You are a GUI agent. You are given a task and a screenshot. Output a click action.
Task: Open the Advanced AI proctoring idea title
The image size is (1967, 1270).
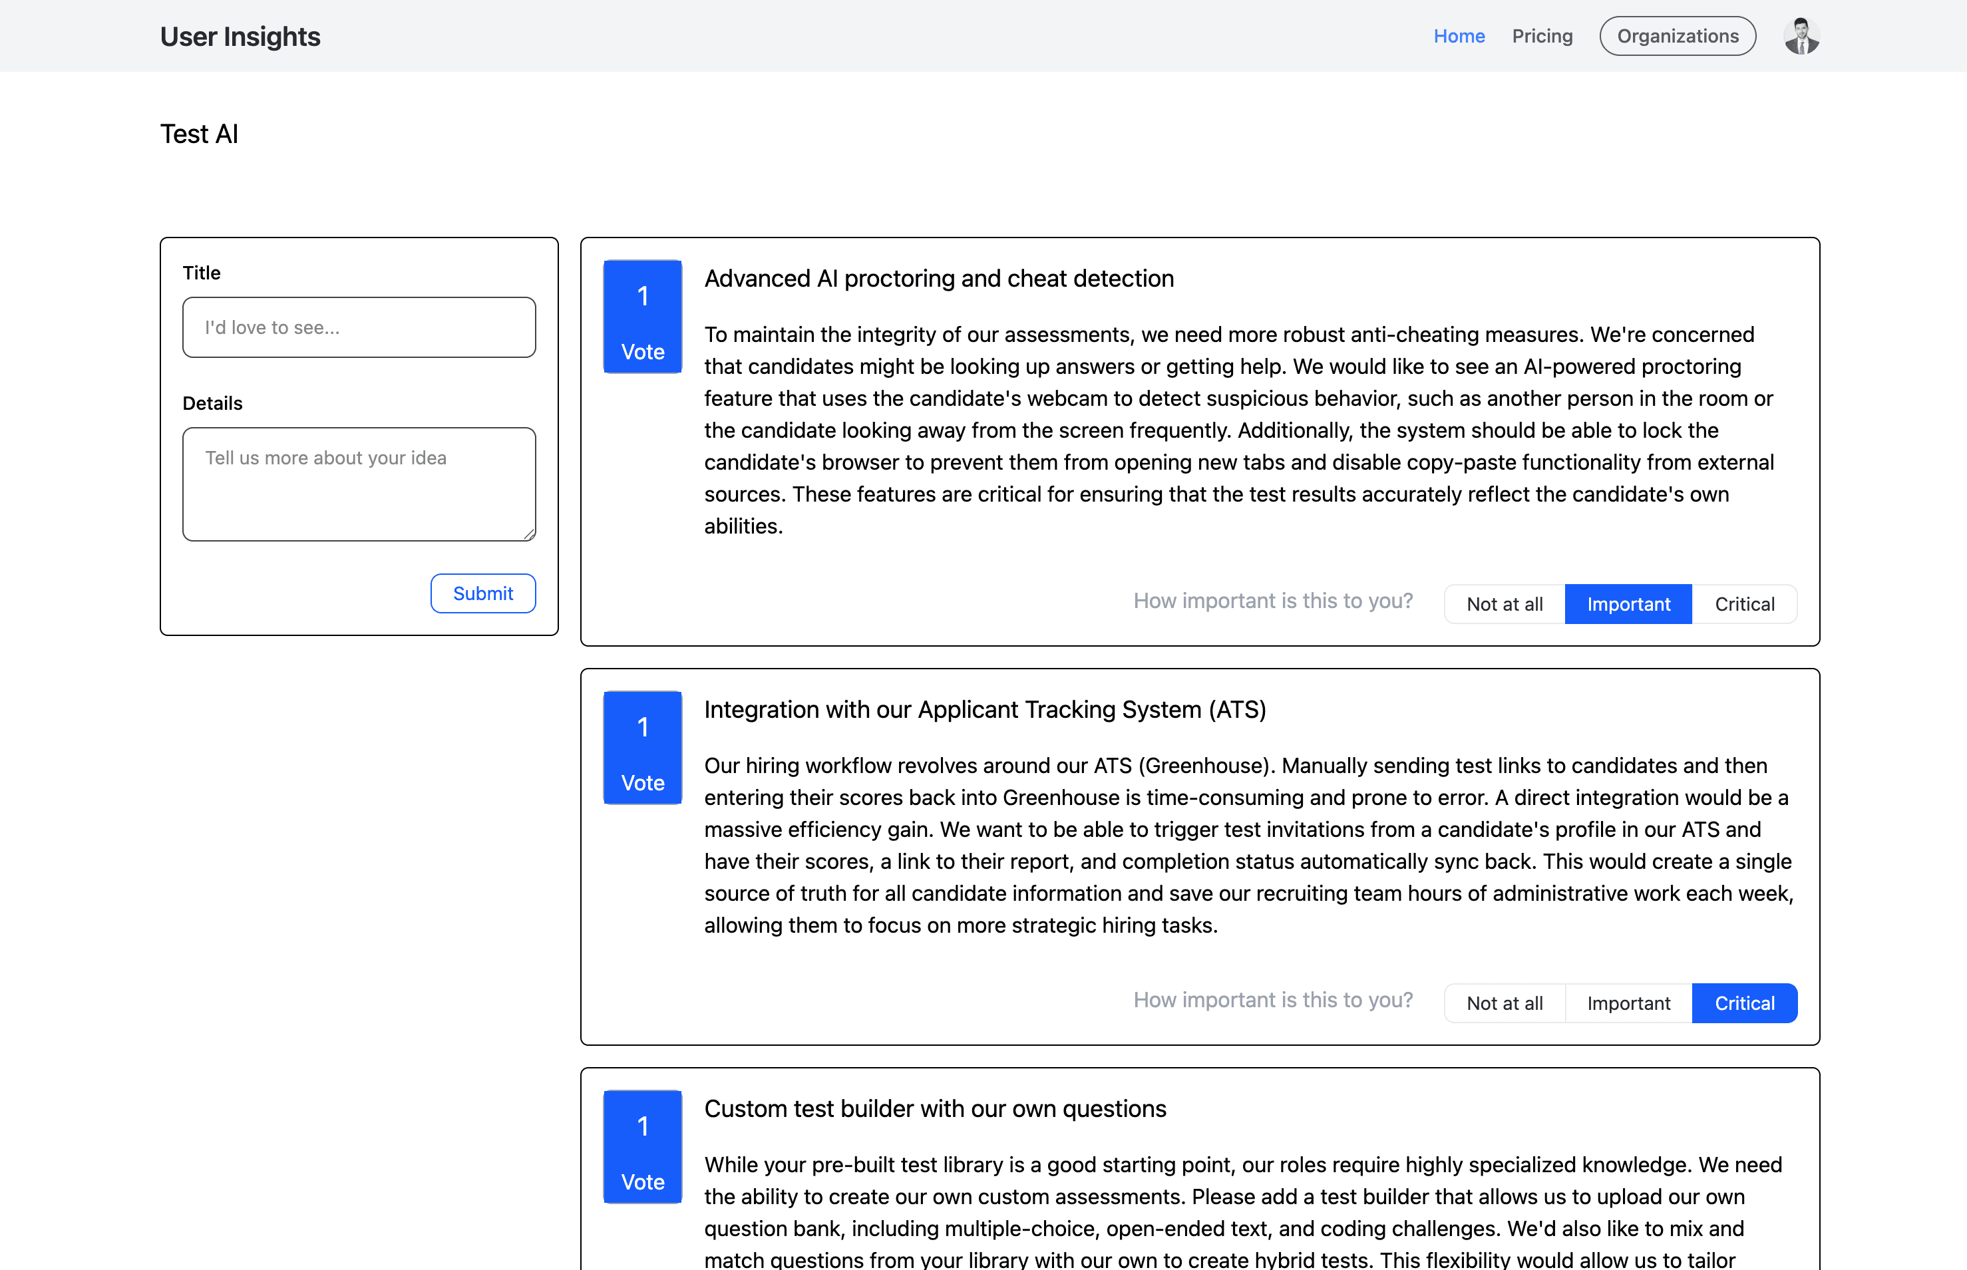tap(938, 279)
